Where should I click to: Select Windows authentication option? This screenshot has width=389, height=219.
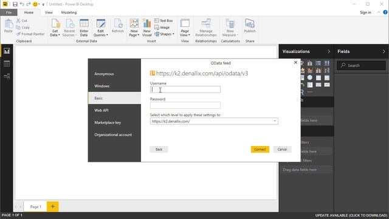(114, 86)
